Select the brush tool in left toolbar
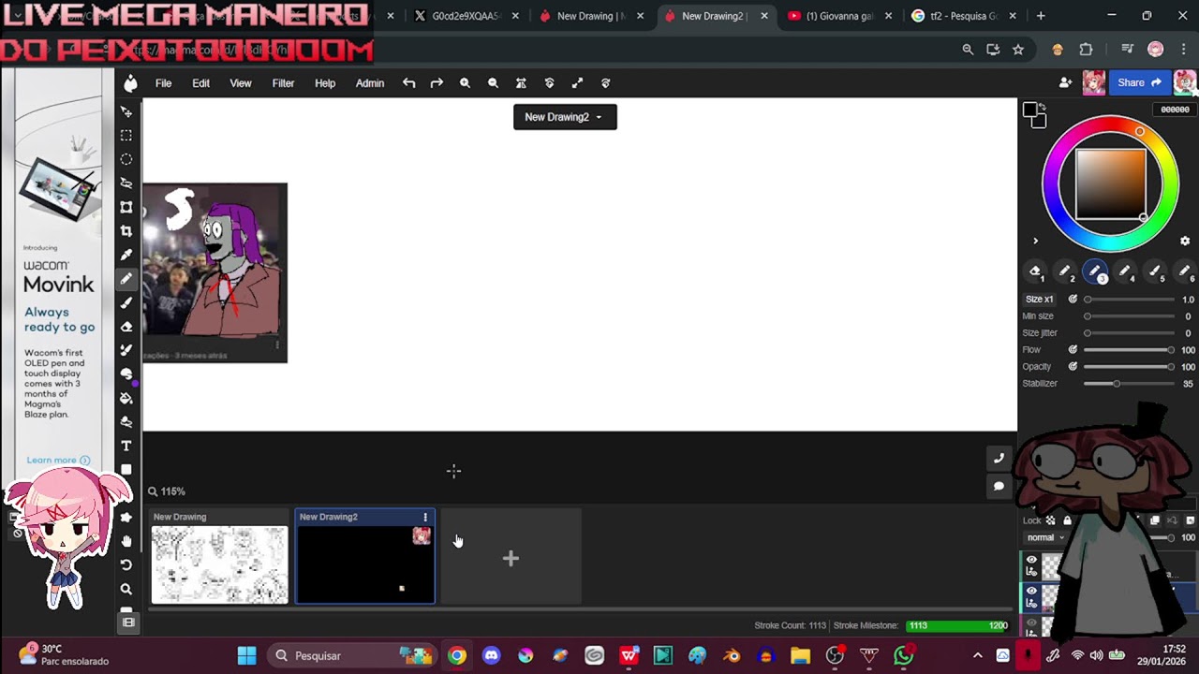The width and height of the screenshot is (1199, 674). pos(126,302)
